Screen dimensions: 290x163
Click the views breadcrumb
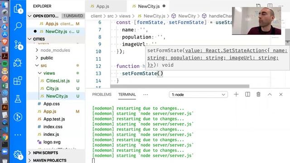(125, 16)
